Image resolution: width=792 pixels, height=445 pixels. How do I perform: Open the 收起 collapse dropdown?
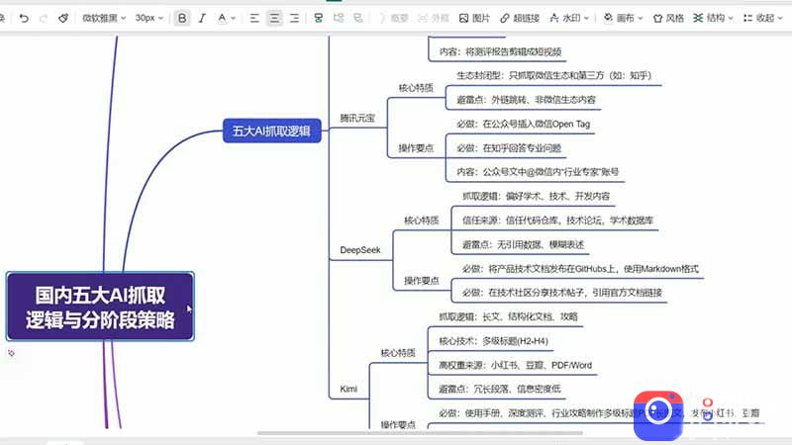762,18
